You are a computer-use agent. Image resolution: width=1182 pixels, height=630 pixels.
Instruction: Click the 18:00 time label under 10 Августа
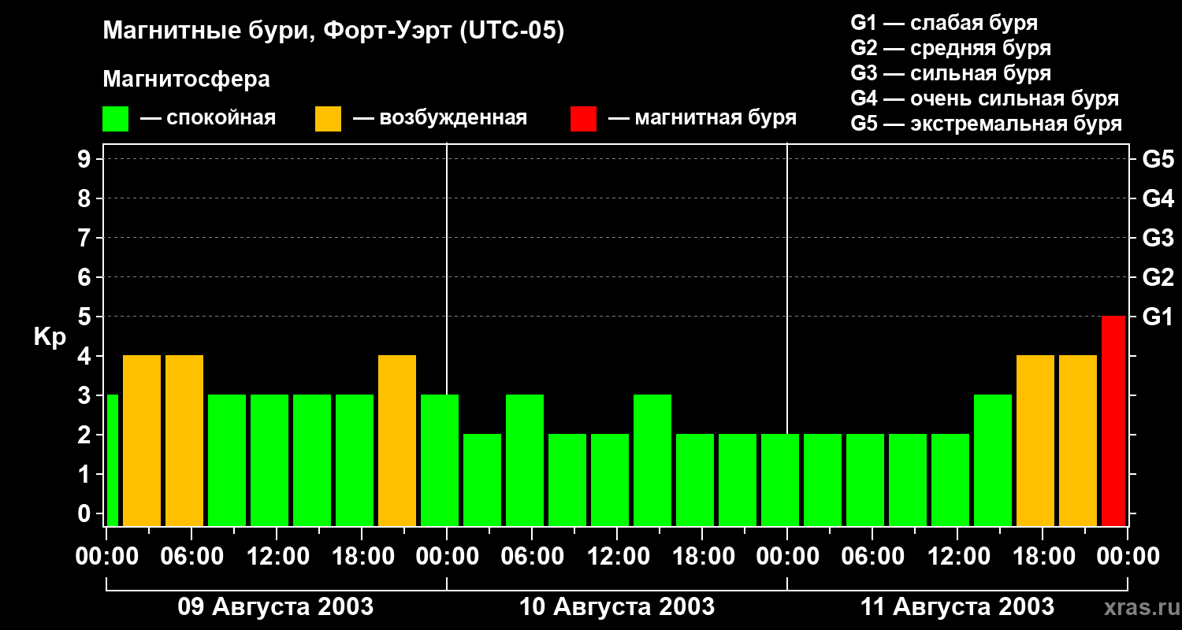702,557
